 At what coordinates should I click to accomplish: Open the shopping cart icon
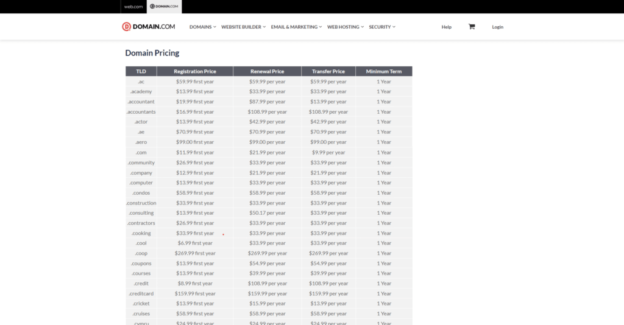click(472, 27)
